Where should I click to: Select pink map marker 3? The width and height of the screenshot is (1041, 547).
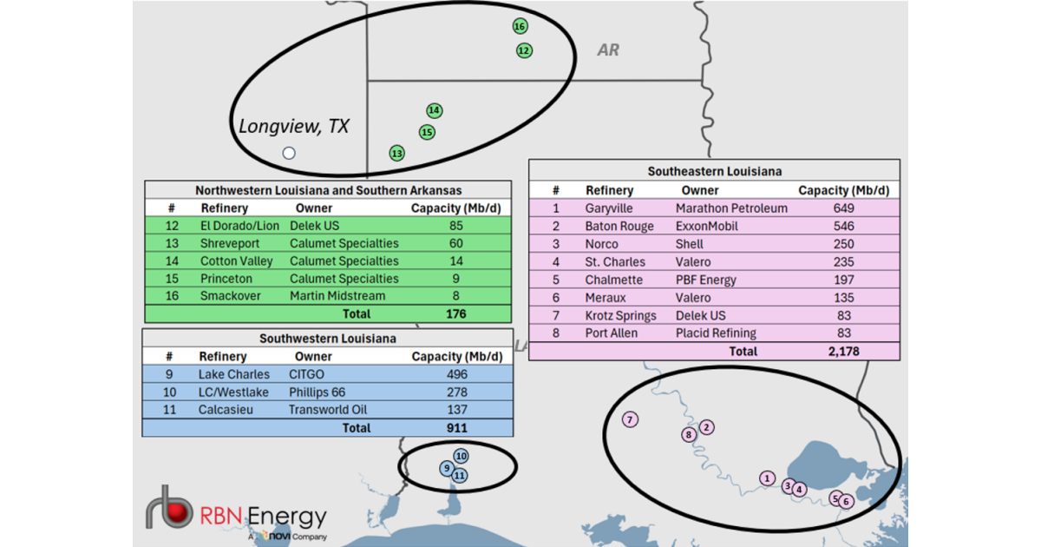[788, 485]
